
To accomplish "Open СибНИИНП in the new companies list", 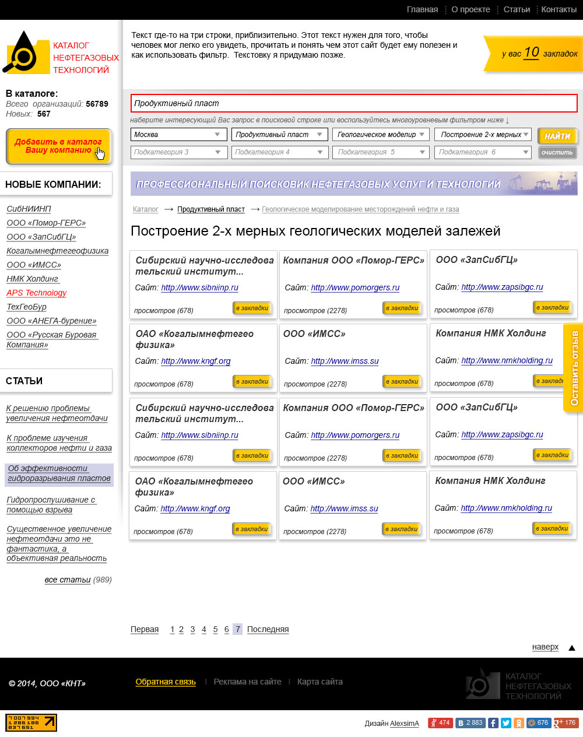I will coord(29,209).
